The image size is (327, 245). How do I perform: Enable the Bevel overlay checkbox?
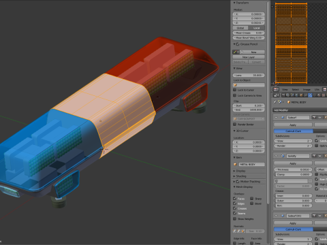252,203
